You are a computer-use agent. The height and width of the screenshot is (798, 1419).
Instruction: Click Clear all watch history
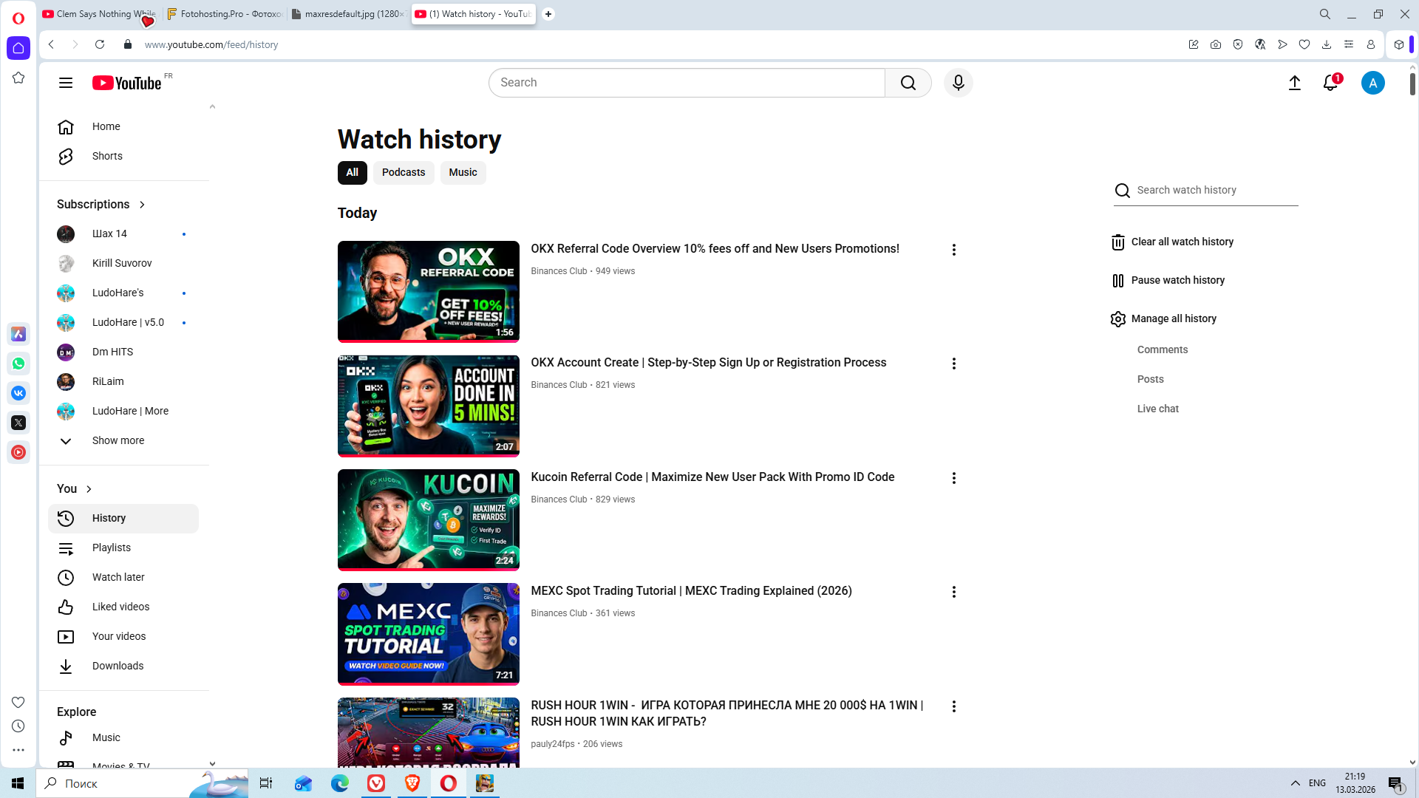coord(1181,242)
